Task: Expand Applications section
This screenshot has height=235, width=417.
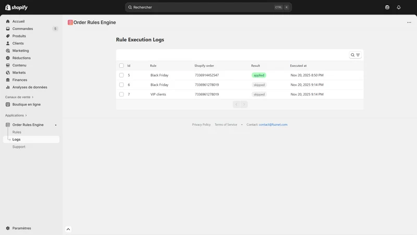Action: point(16,115)
